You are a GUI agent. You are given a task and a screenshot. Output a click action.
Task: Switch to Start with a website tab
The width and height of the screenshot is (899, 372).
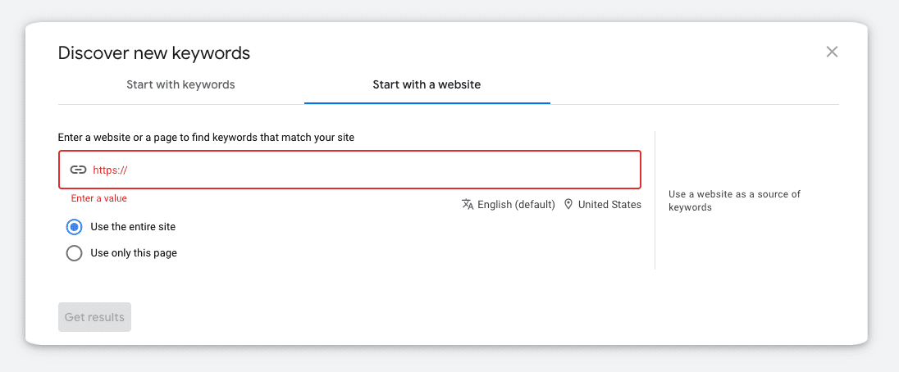pos(427,84)
